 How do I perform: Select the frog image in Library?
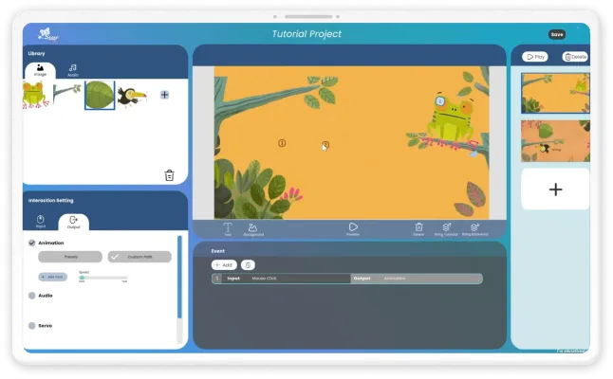36,95
